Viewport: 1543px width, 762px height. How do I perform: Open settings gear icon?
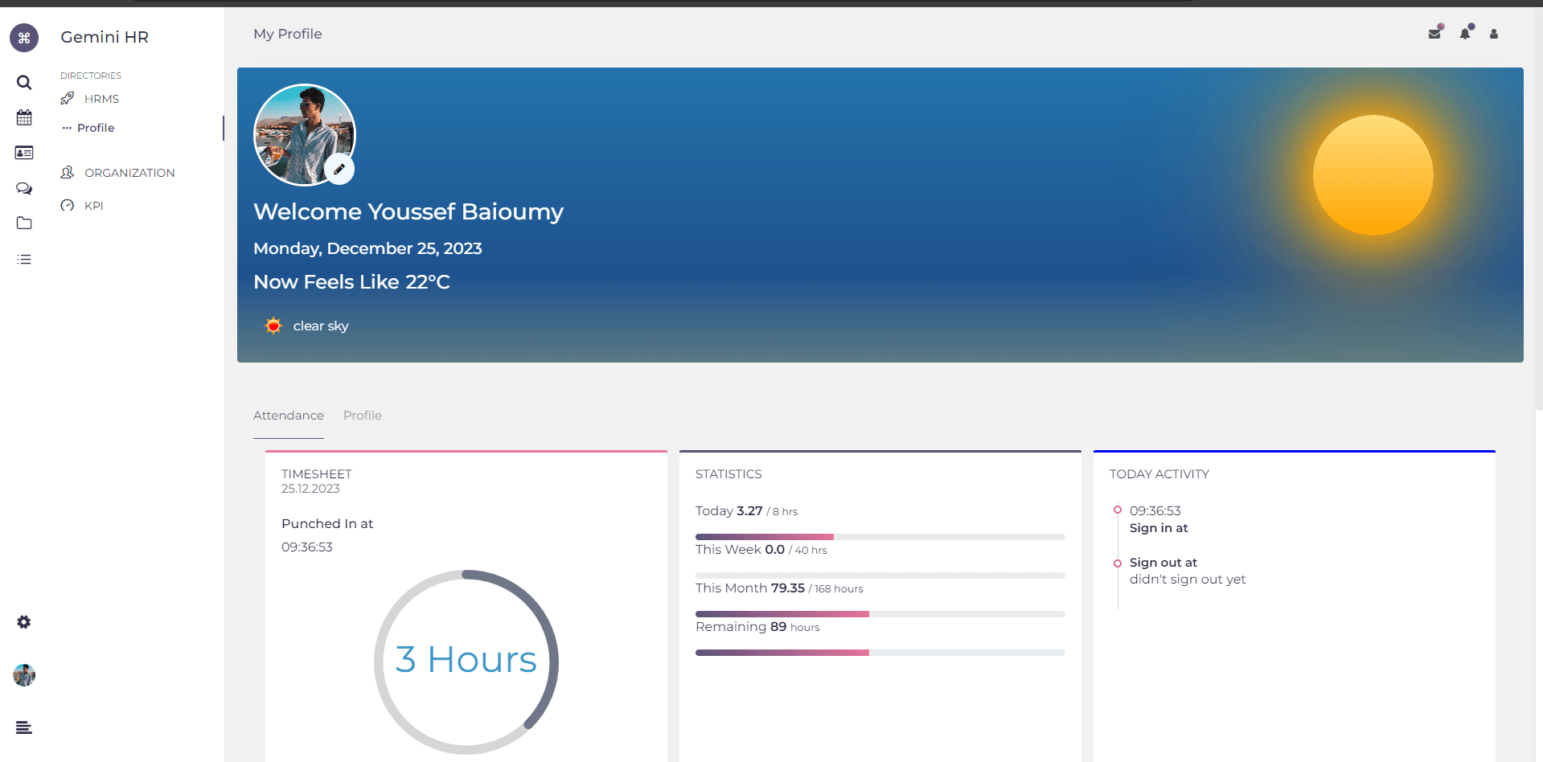tap(24, 622)
